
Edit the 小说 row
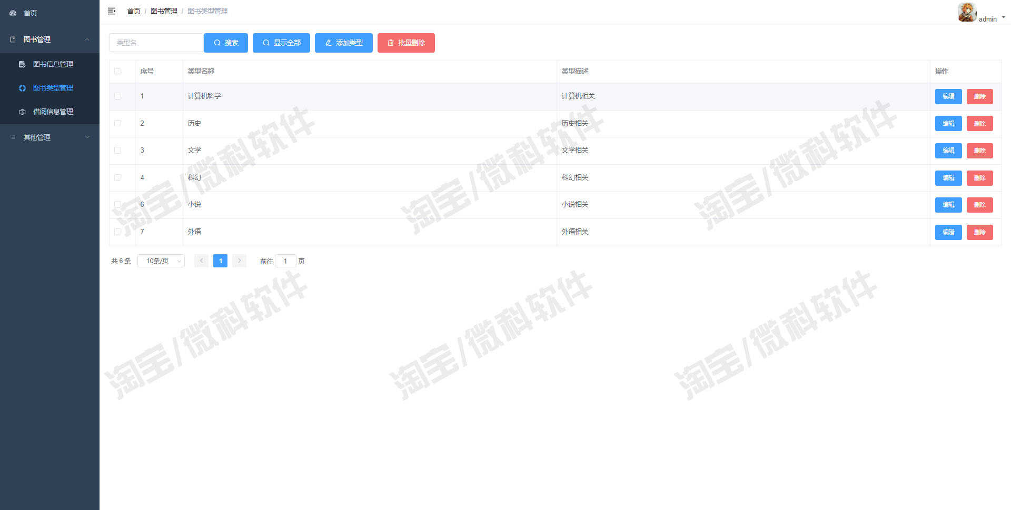[x=948, y=205]
